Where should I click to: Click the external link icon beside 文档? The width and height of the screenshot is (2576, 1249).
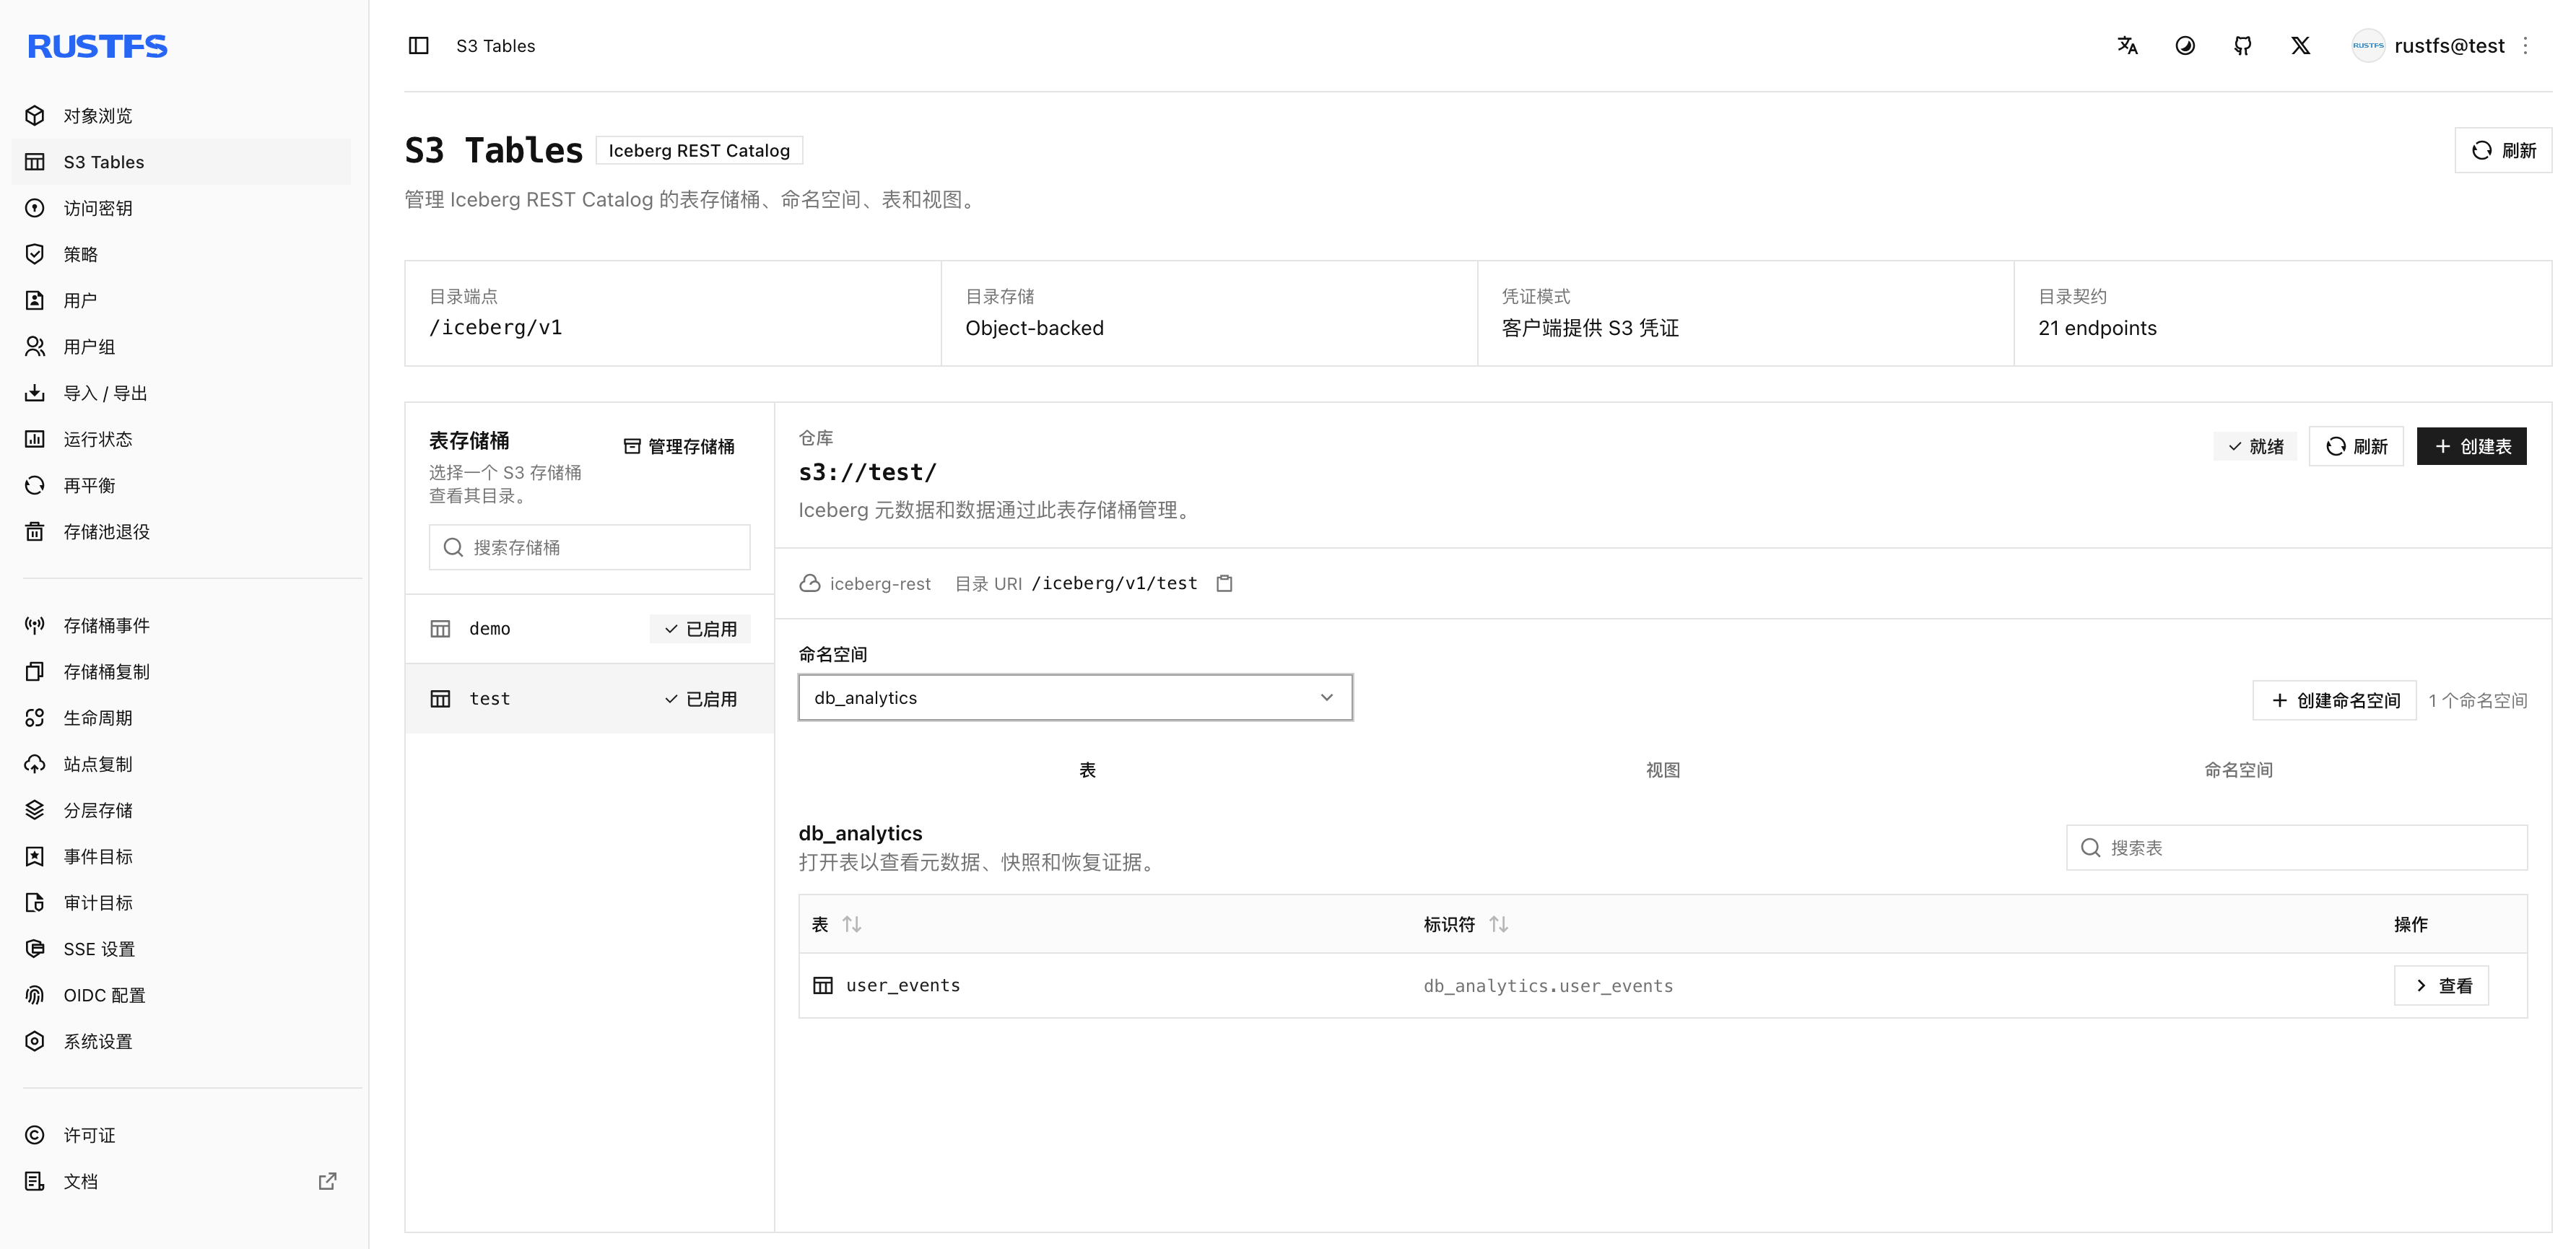point(327,1181)
